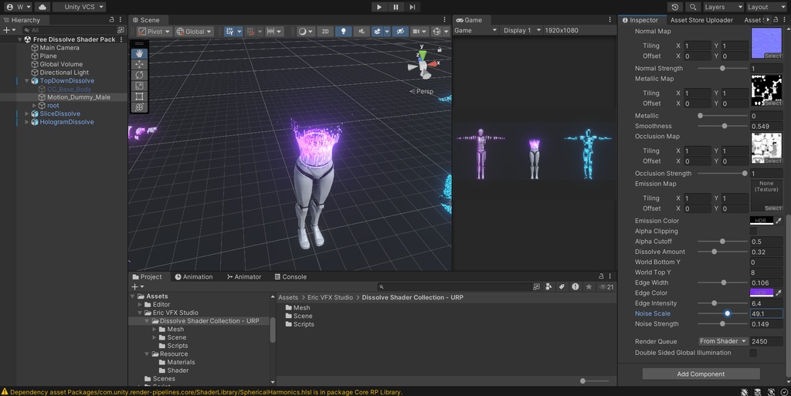The image size is (791, 396).
Task: Select the Move tool in Scene overlay
Action: pyautogui.click(x=139, y=64)
